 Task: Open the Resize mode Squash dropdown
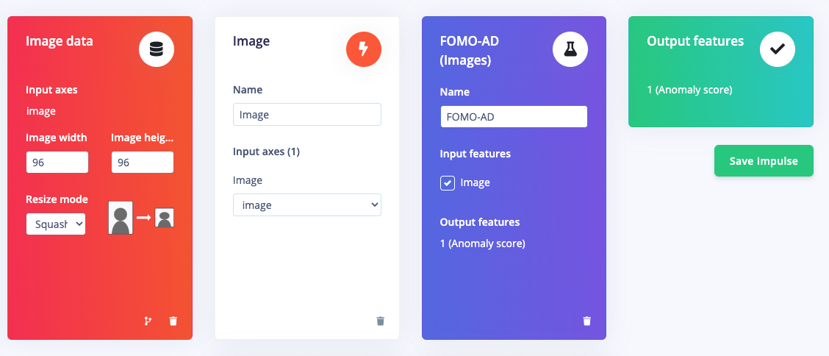click(56, 224)
